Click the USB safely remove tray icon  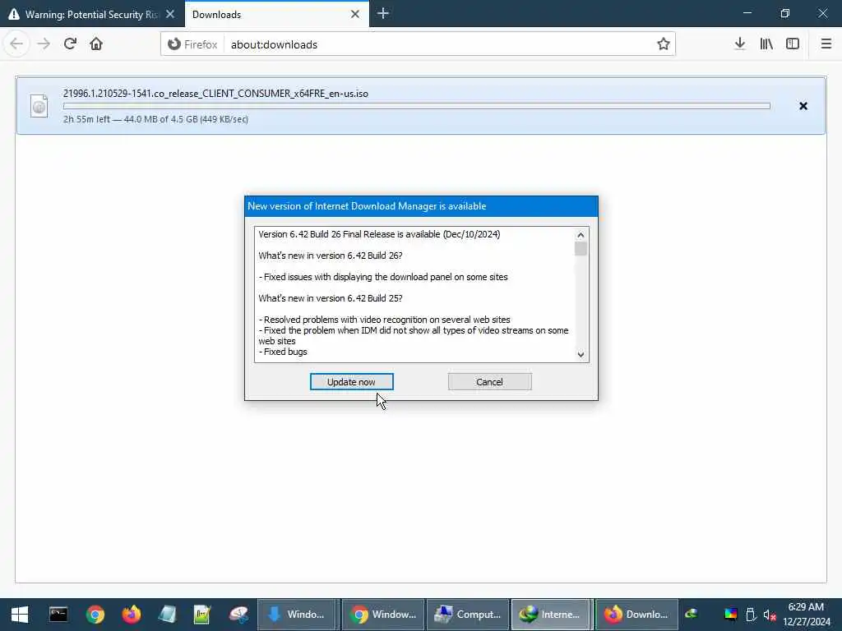click(751, 615)
